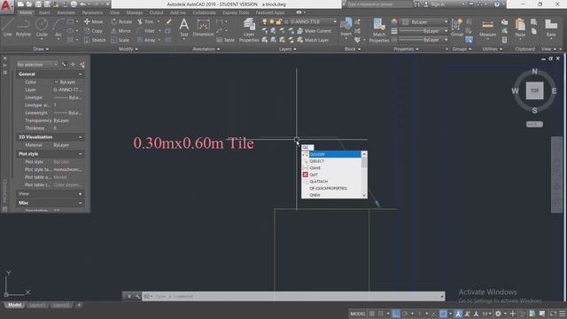Insert a Table from Annotation panel
This screenshot has width=567, height=319.
point(225,40)
